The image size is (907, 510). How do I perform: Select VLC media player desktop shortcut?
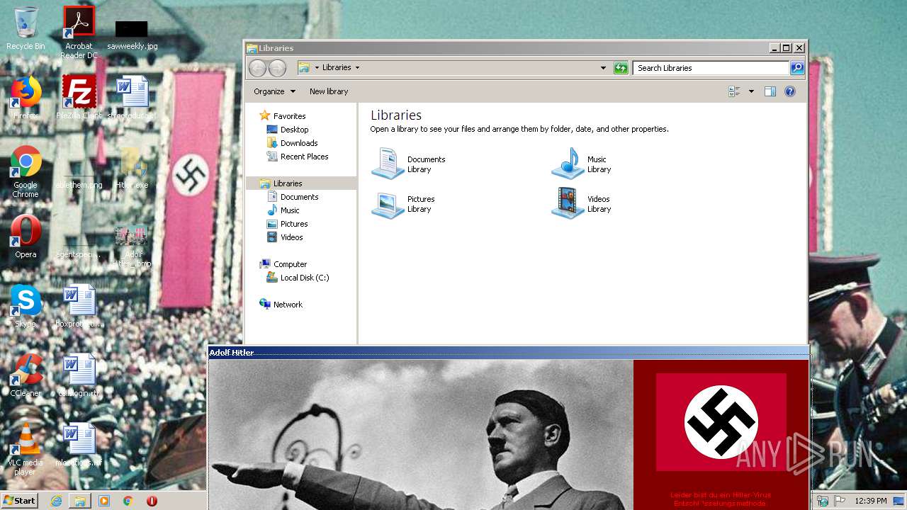[26, 449]
